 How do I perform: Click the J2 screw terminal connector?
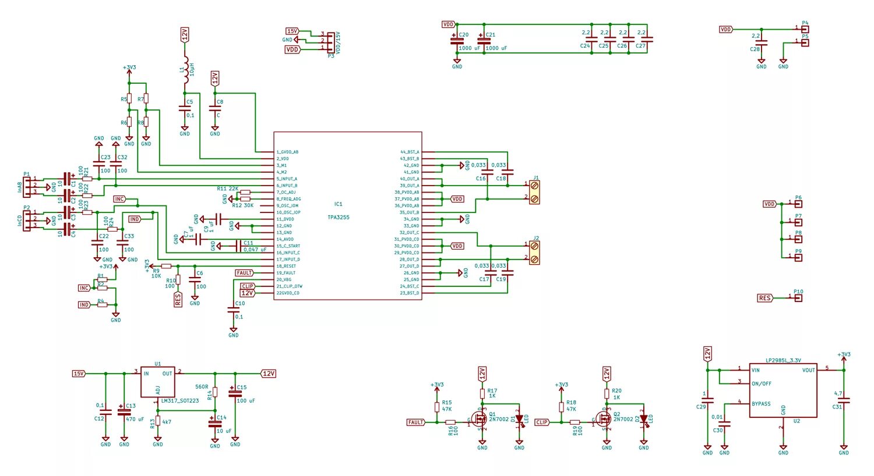tap(534, 253)
